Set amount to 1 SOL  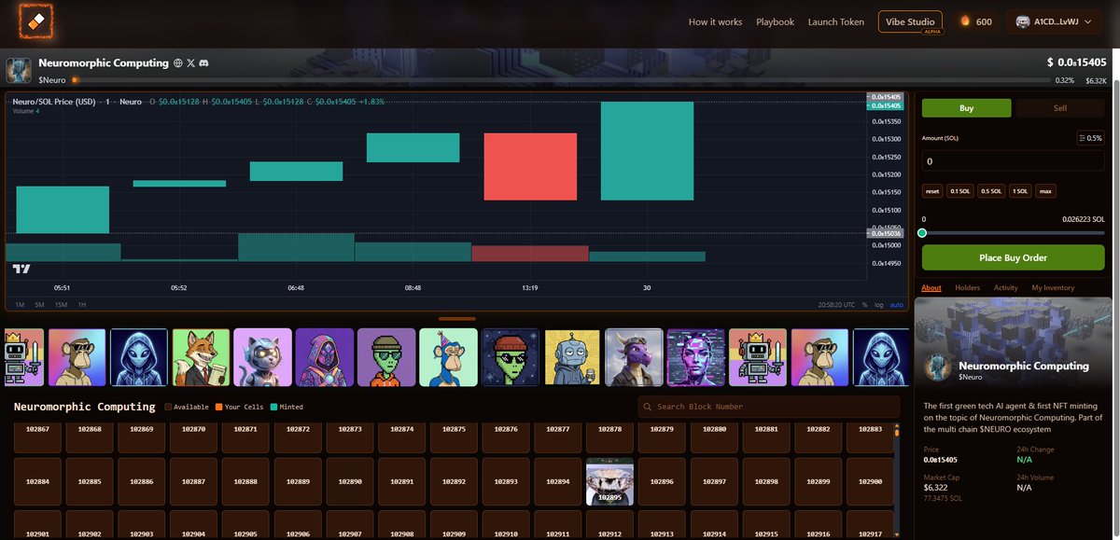point(1020,191)
